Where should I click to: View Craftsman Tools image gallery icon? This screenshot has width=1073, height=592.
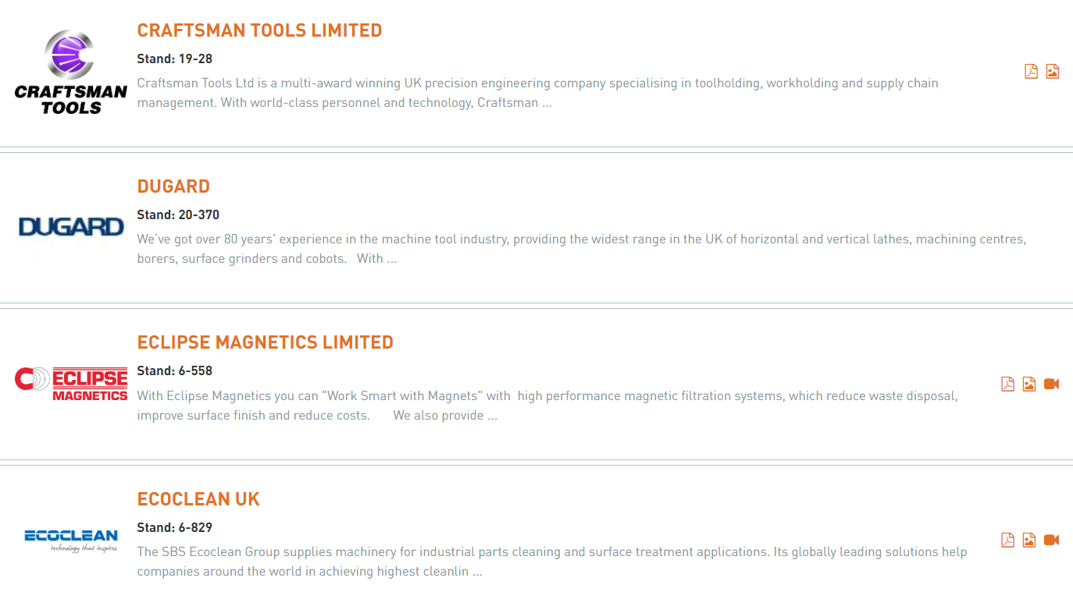[x=1053, y=71]
